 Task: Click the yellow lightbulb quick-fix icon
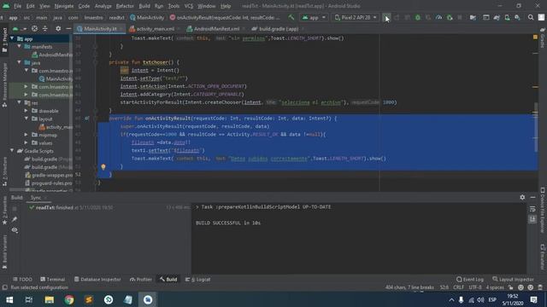103,167
